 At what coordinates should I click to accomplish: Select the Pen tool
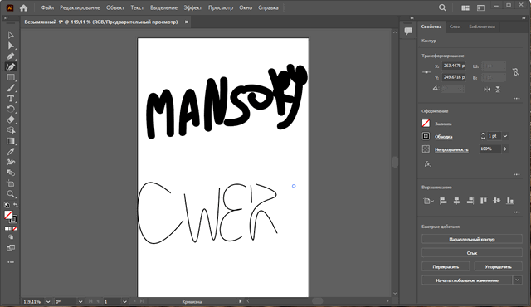11,56
